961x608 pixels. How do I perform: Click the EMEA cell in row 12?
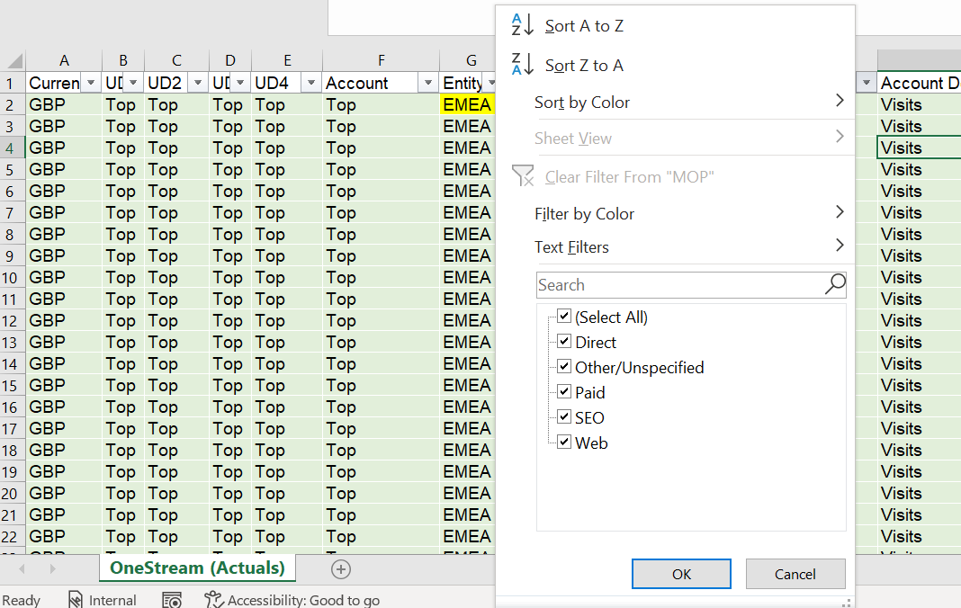click(467, 320)
